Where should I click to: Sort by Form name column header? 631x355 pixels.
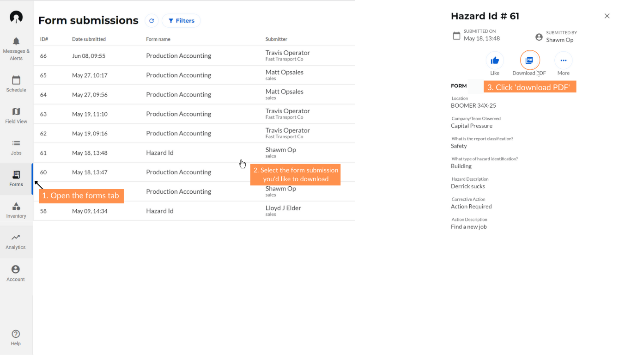point(158,39)
